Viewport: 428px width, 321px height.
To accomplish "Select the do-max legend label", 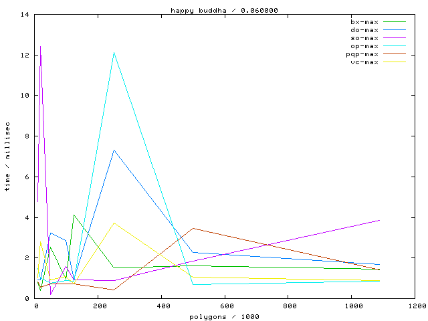I will tap(364, 30).
